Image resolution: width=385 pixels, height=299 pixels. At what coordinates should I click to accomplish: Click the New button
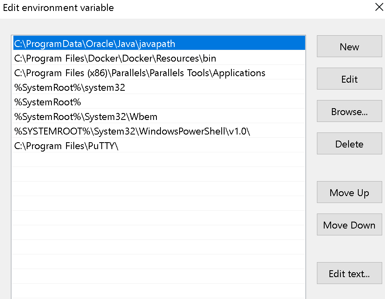pos(349,47)
